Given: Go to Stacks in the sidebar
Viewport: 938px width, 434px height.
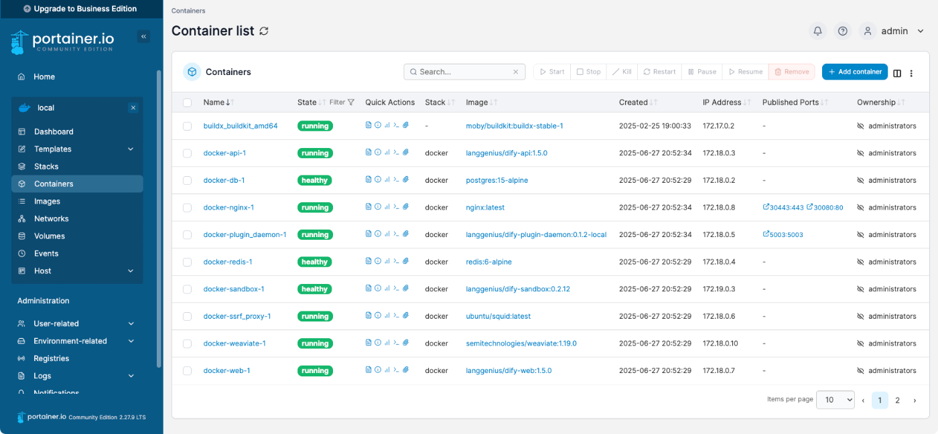Looking at the screenshot, I should (78, 167).
